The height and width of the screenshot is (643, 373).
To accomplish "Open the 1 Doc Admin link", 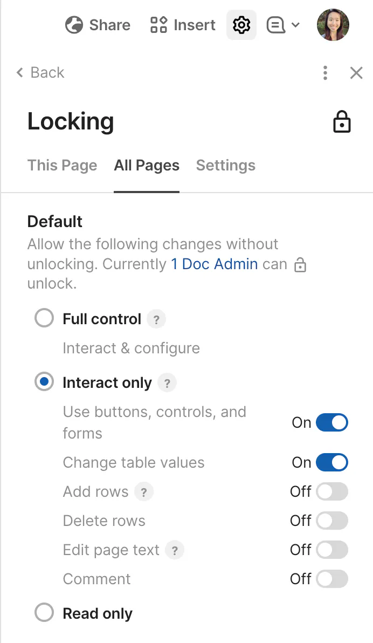I will coord(214,264).
